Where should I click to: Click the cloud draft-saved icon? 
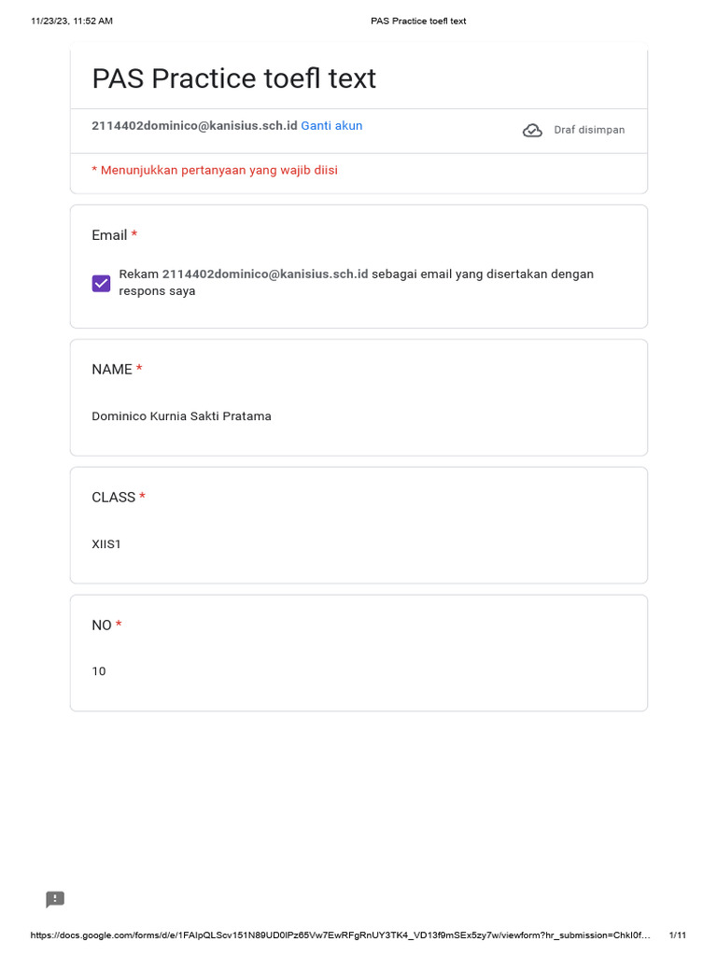click(x=532, y=131)
